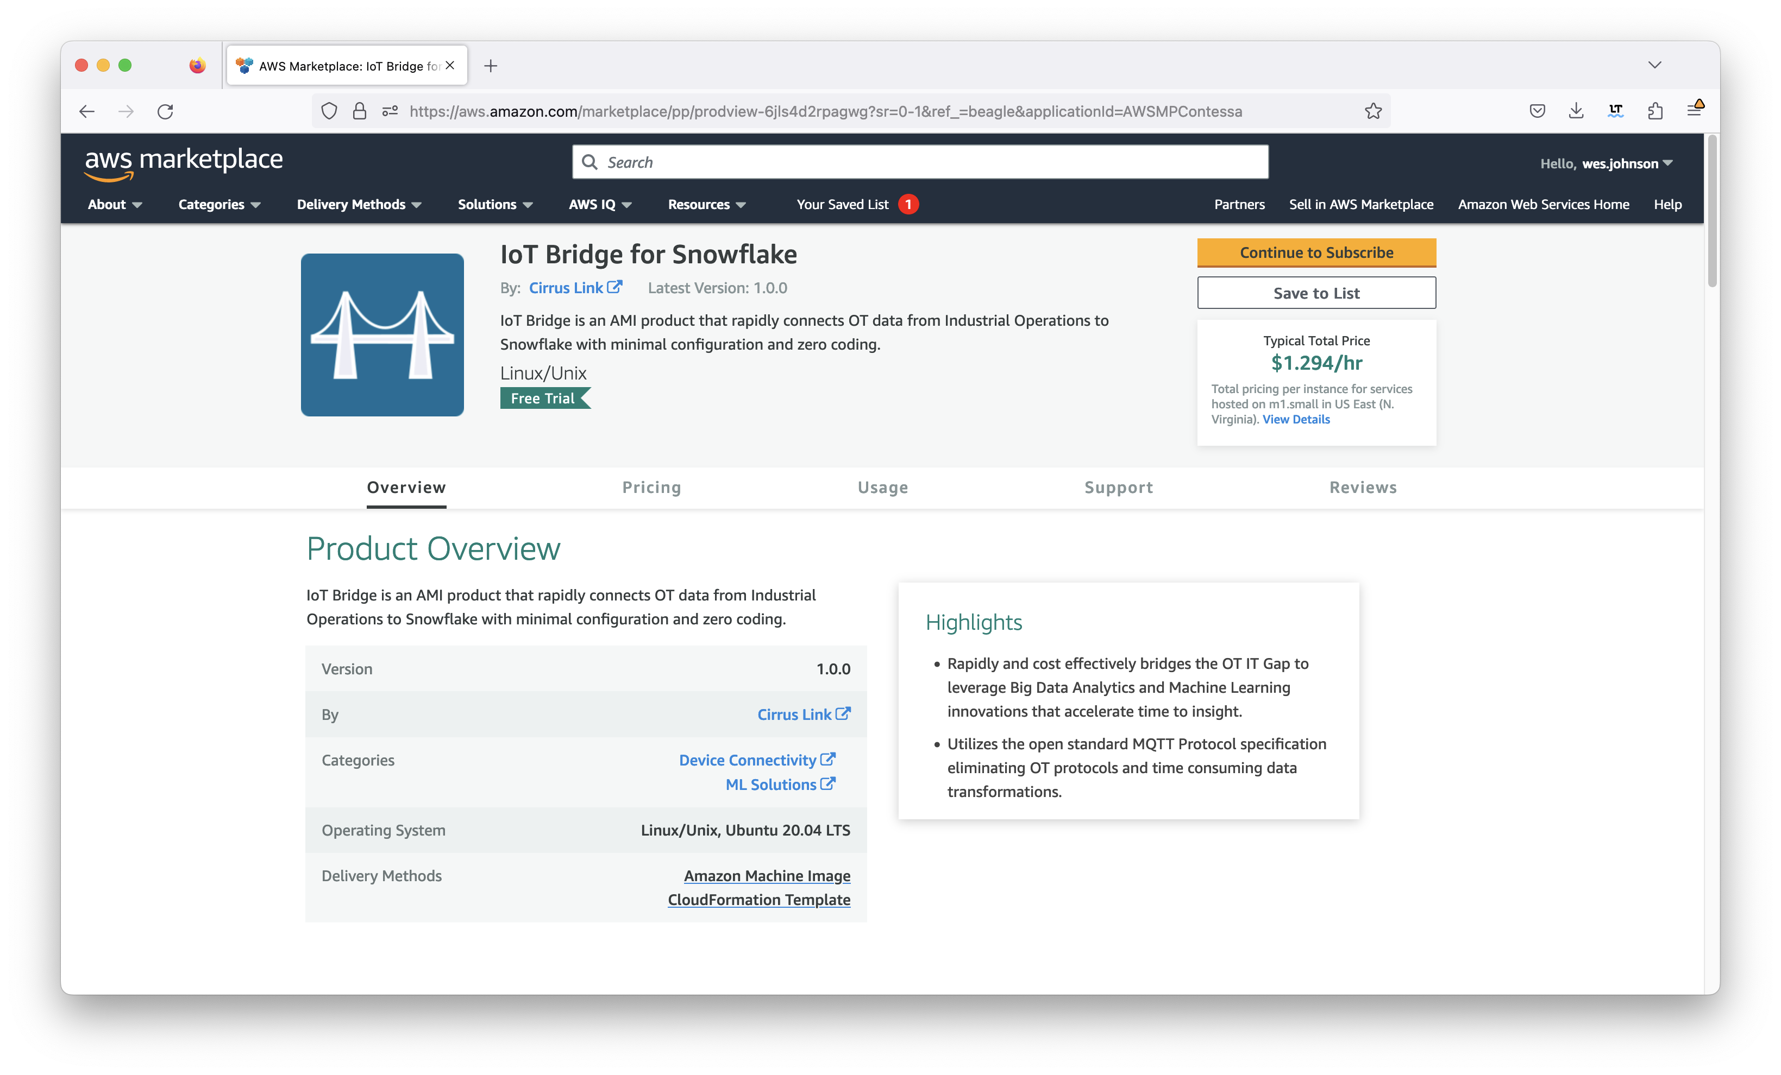Expand the About menu
Screen dimensions: 1781x1075
[115, 205]
